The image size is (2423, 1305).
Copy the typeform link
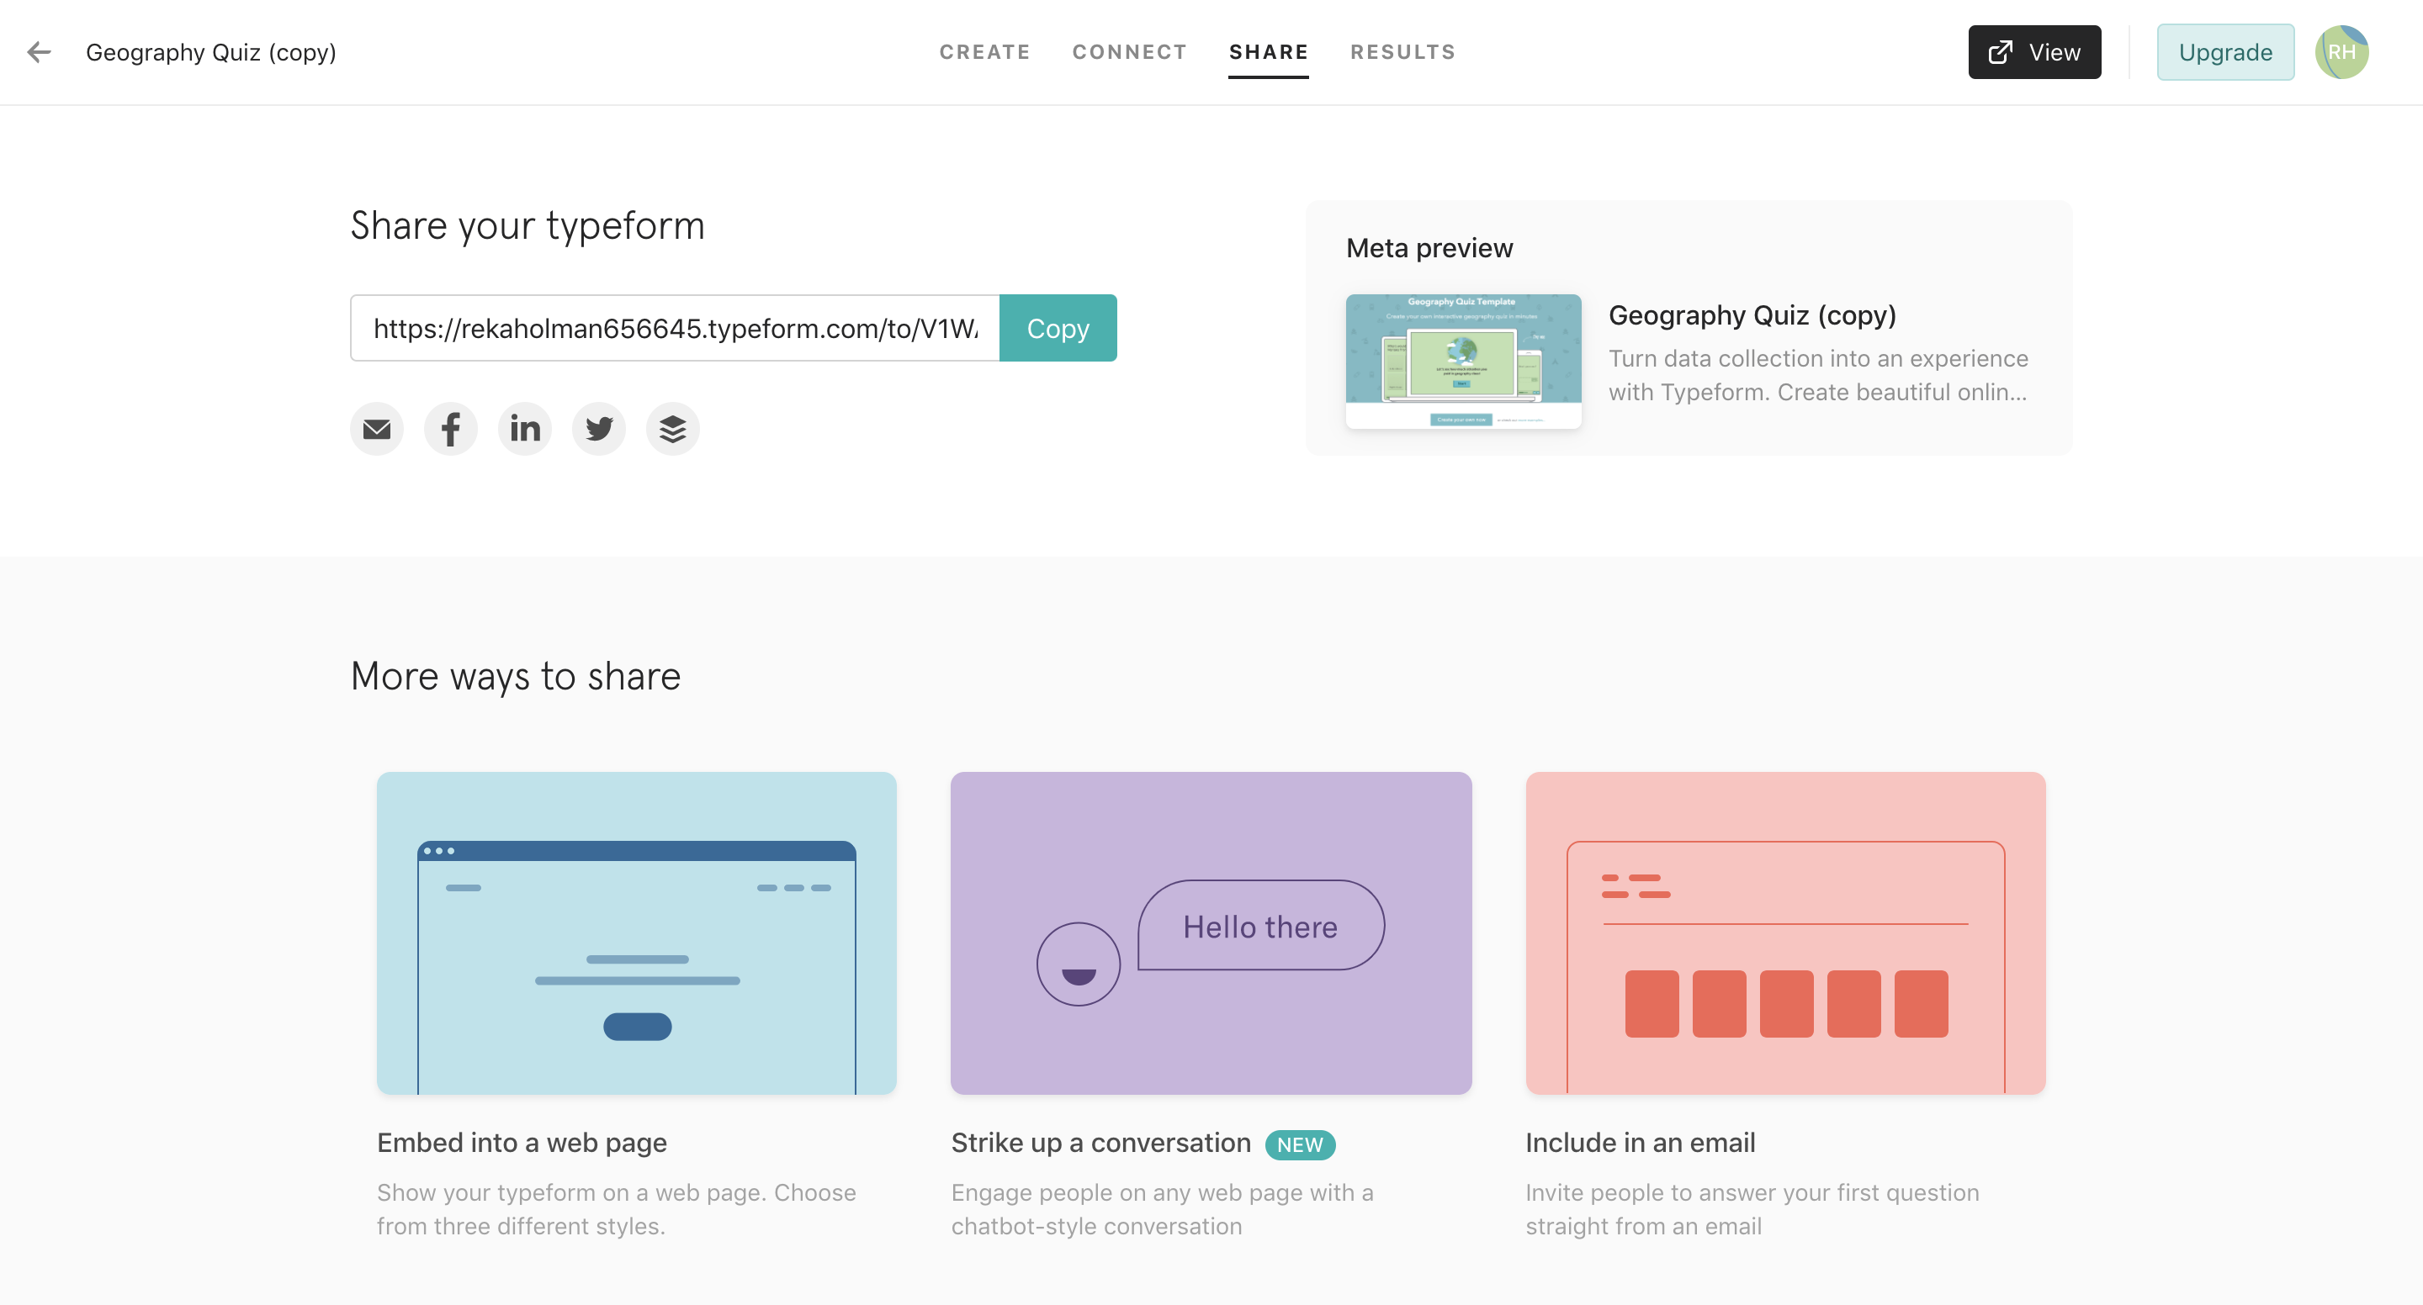(x=1058, y=328)
